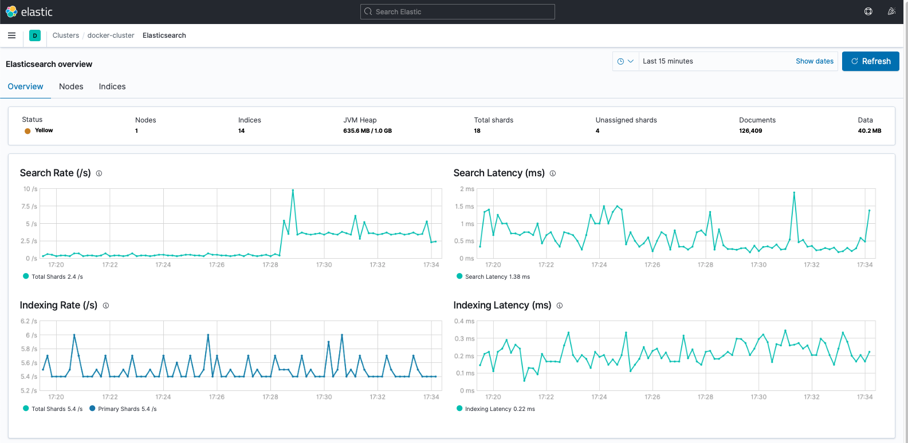Go to Clusters breadcrumb
908x443 pixels.
66,35
